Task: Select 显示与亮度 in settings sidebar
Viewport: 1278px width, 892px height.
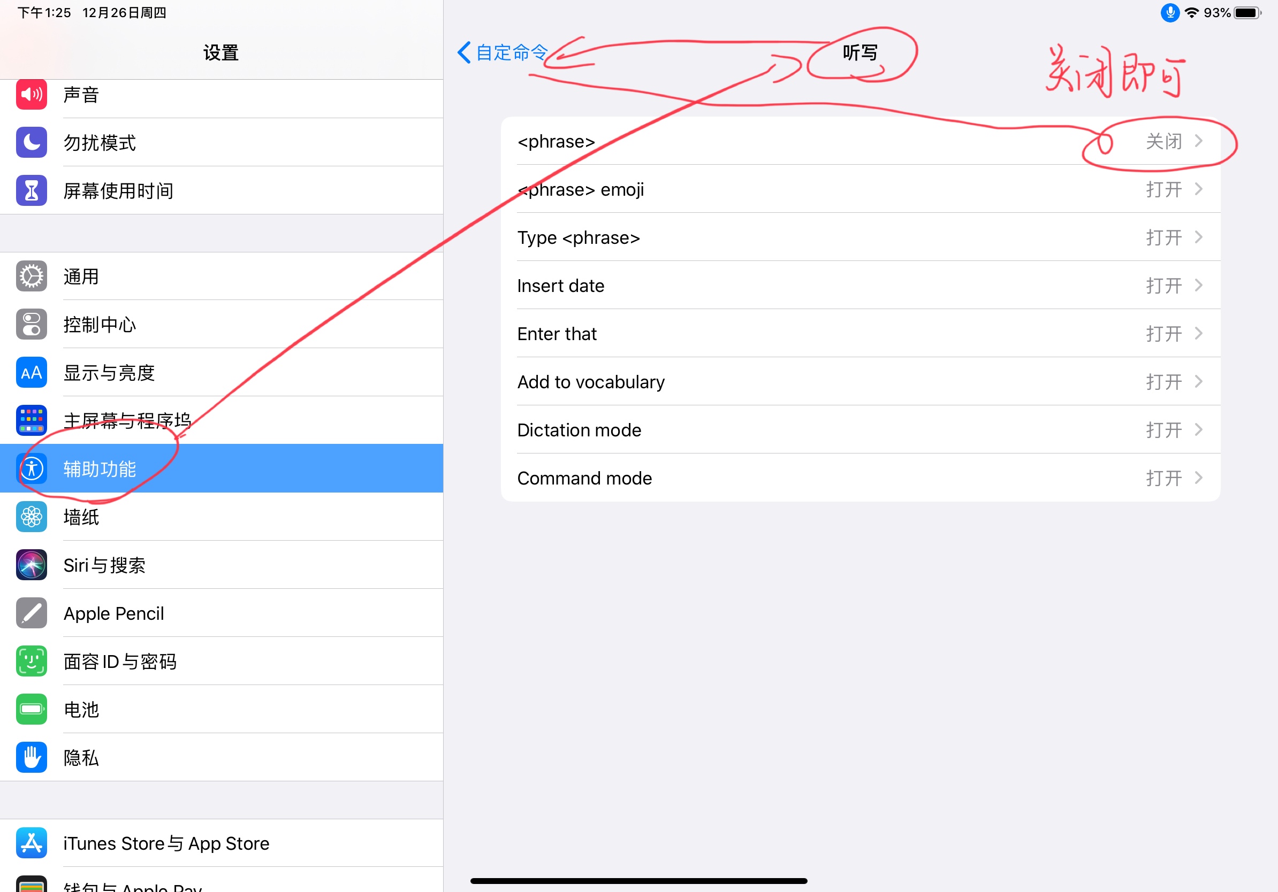Action: 222,373
